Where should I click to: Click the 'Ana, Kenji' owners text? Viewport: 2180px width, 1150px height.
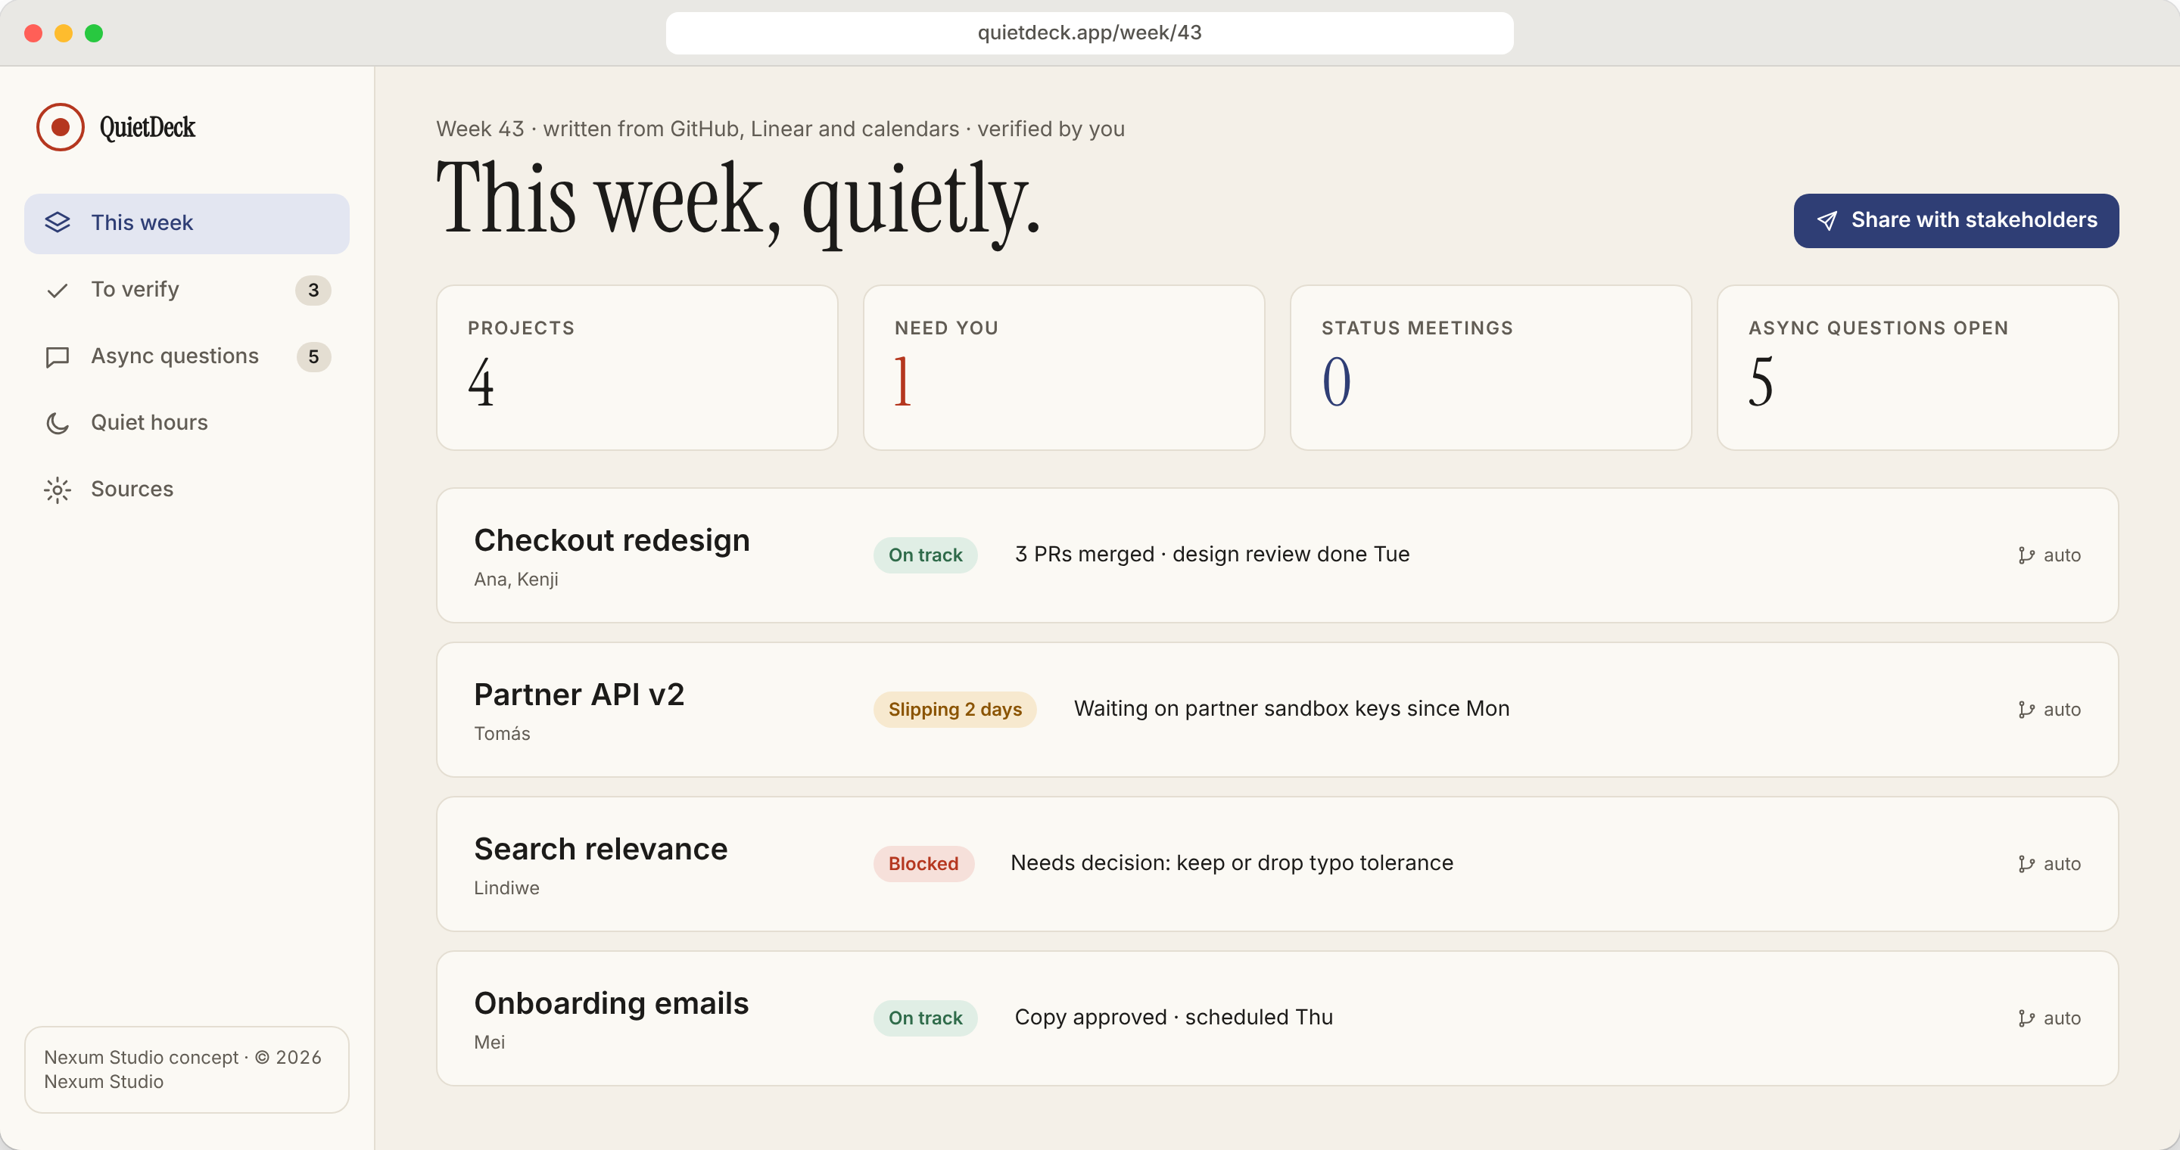click(515, 580)
